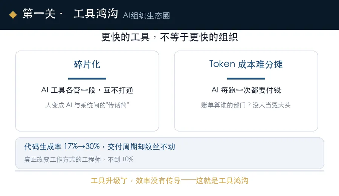Screen dimensions: 339x196
Task: Click the AI组织生态圈 subtitle
Action: pyautogui.click(x=147, y=15)
